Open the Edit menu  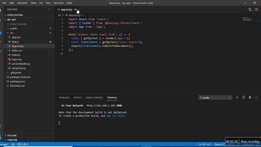tap(11, 3)
